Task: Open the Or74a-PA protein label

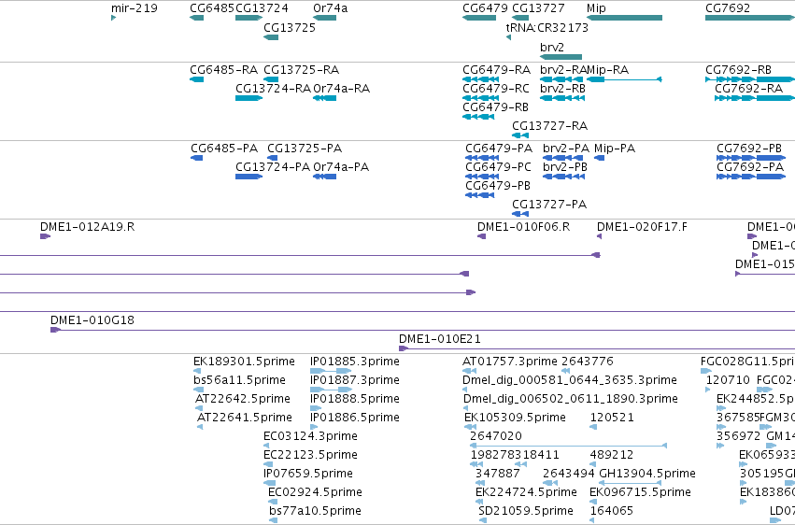Action: [341, 166]
